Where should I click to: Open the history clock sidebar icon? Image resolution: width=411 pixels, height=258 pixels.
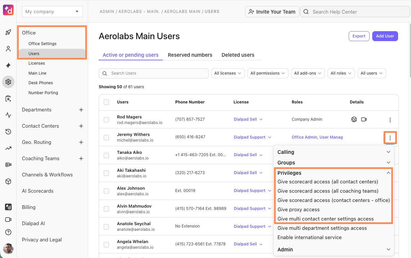[8, 132]
